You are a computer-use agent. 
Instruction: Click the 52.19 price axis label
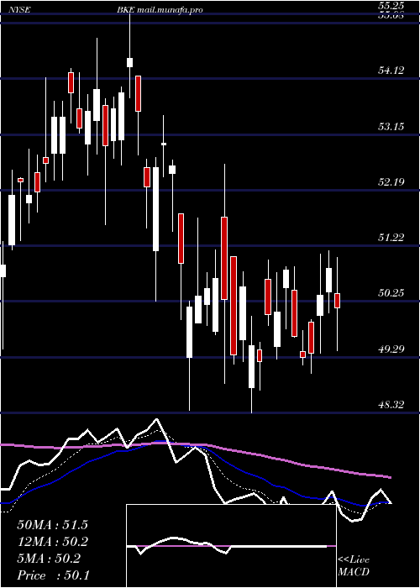point(391,182)
